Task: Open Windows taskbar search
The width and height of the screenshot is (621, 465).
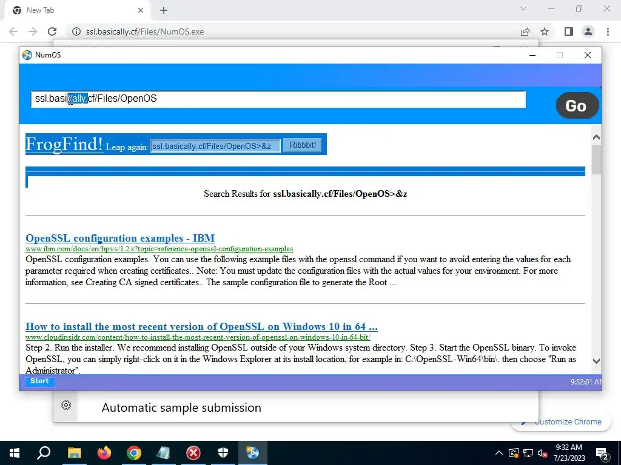Action: (44, 453)
